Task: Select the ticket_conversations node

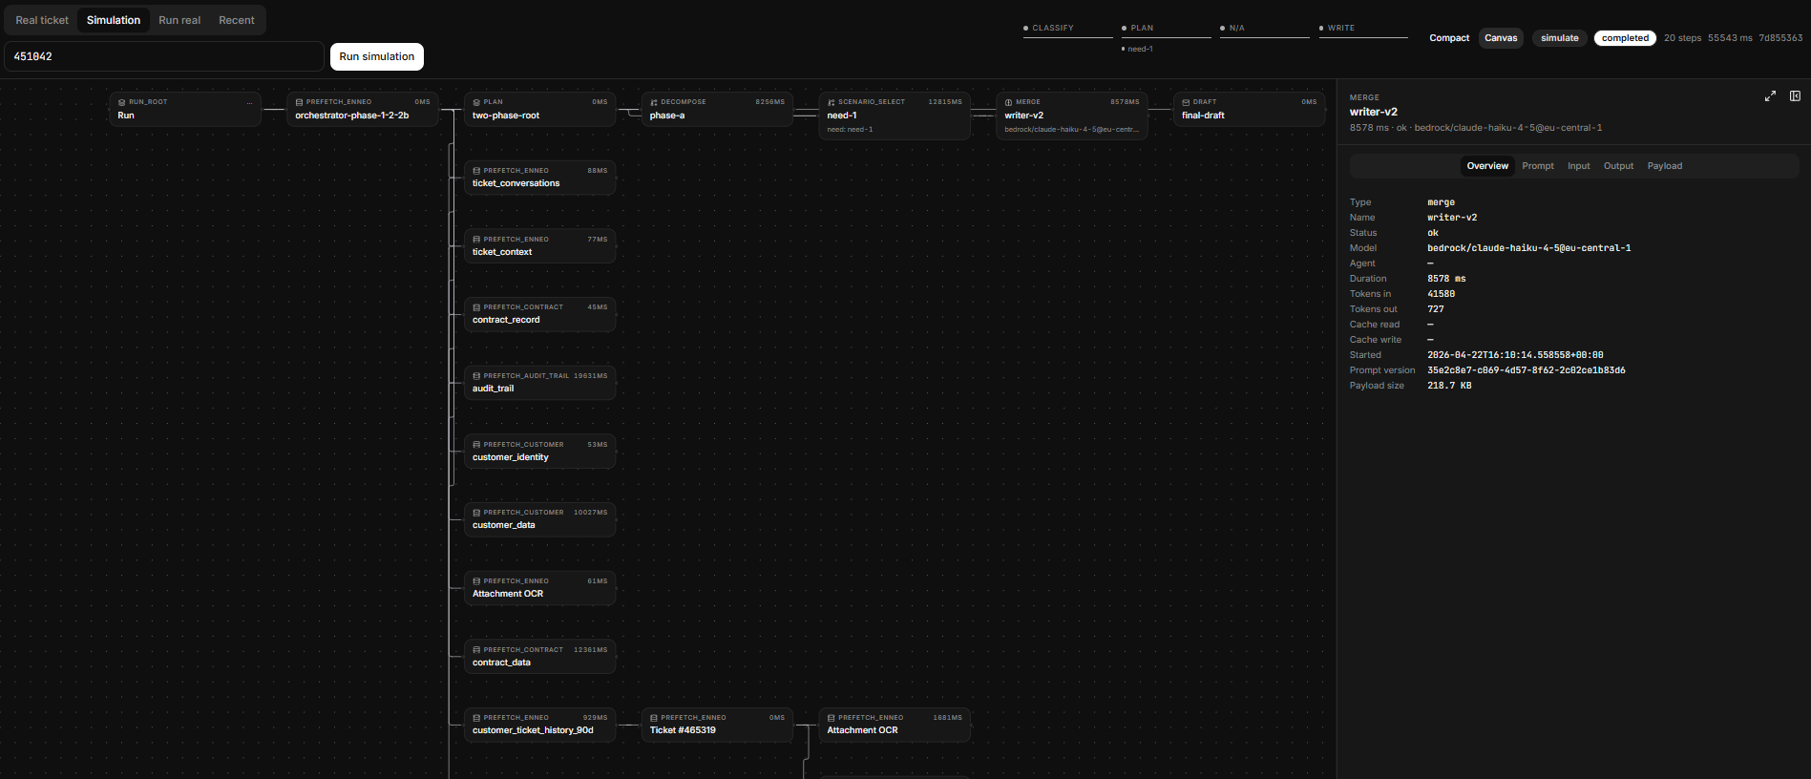Action: pos(540,178)
